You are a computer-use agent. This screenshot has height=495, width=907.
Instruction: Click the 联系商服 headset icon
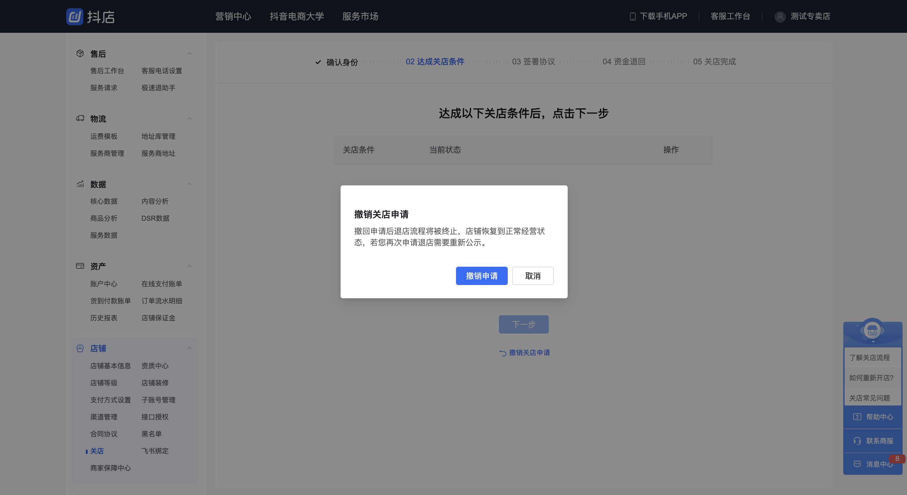coord(857,441)
